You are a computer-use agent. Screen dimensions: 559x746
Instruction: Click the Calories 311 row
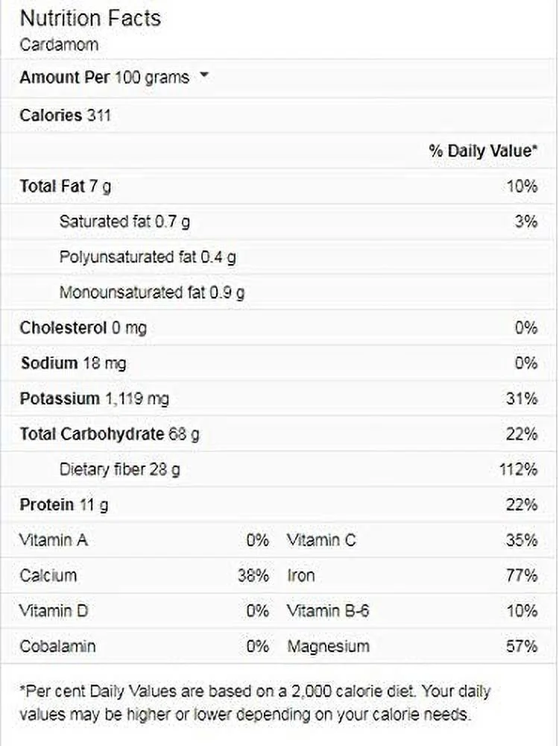[66, 116]
